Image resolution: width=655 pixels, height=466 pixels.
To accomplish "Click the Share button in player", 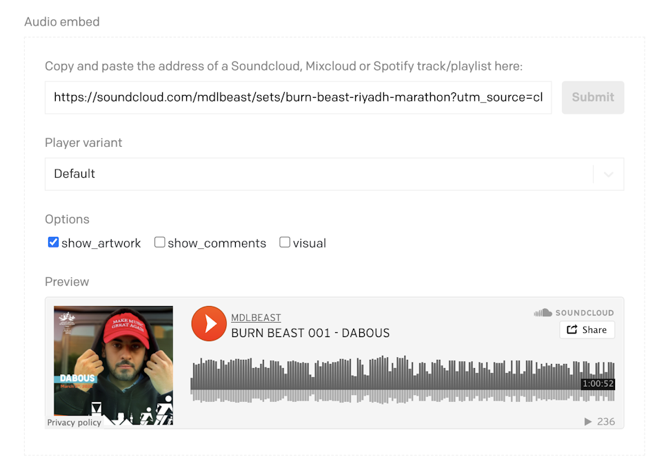I will coord(587,330).
